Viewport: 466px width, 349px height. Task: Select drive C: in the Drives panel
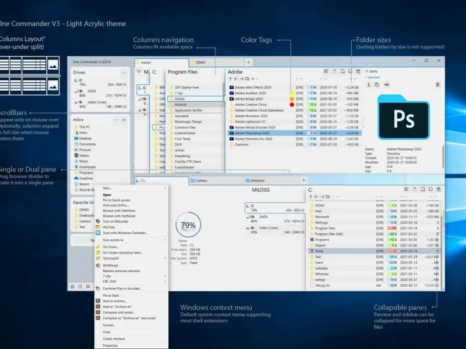100,82
